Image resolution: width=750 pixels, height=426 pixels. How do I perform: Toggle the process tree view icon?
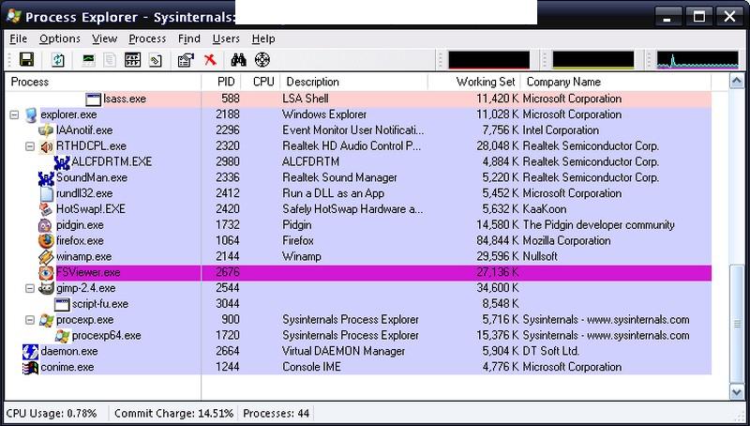[x=110, y=60]
